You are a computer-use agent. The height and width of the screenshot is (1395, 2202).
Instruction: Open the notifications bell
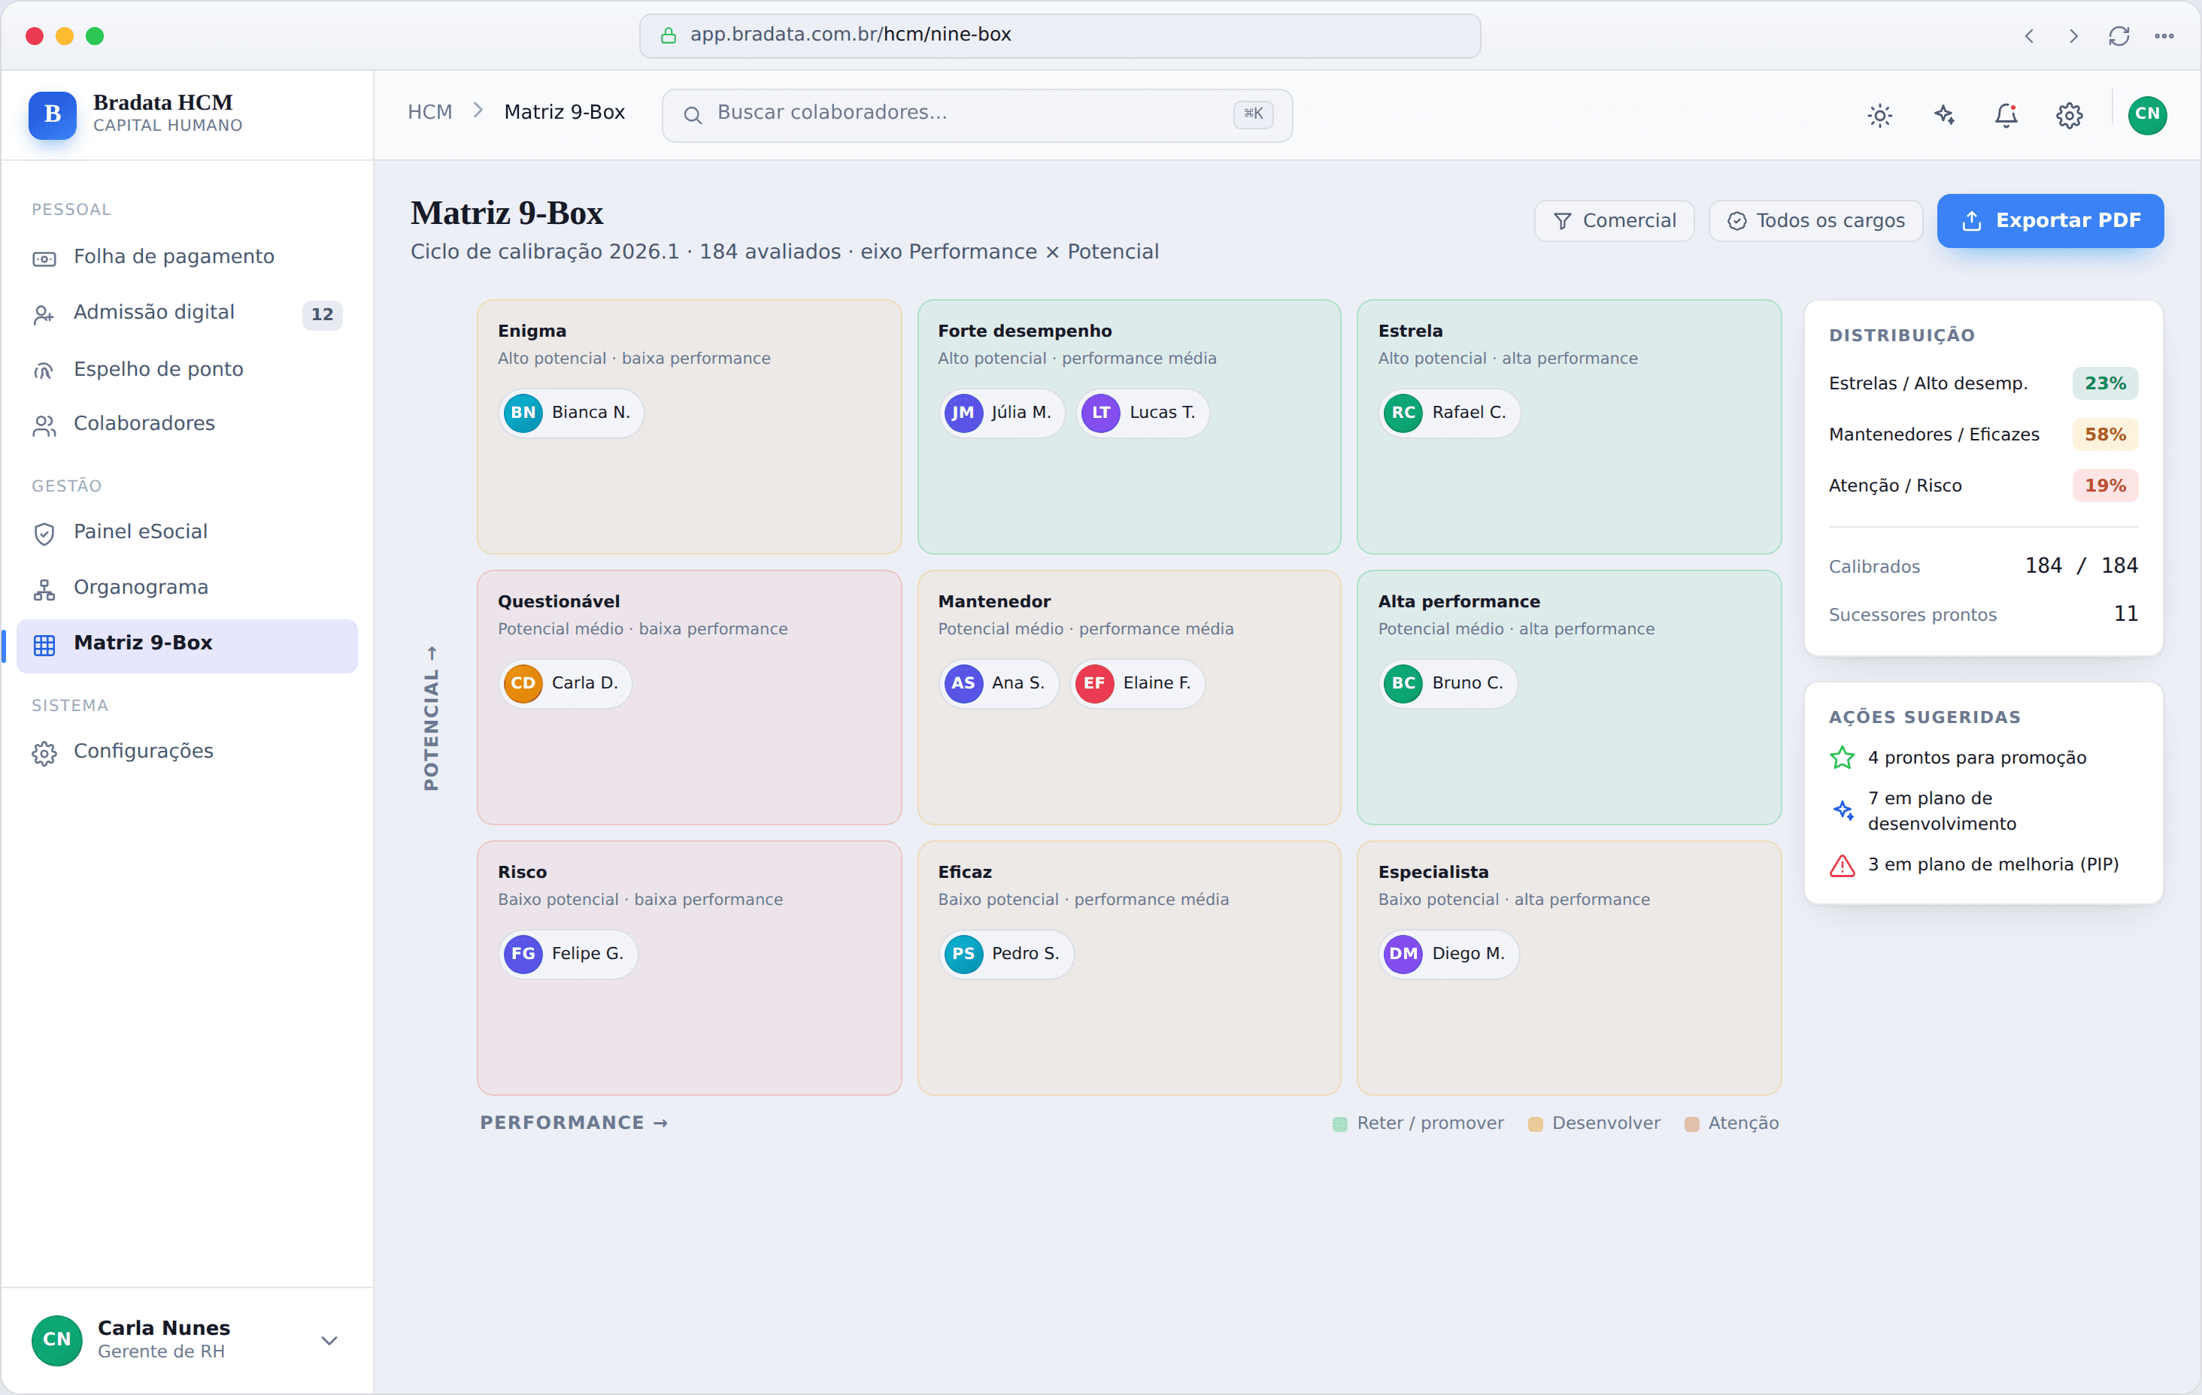[2006, 115]
